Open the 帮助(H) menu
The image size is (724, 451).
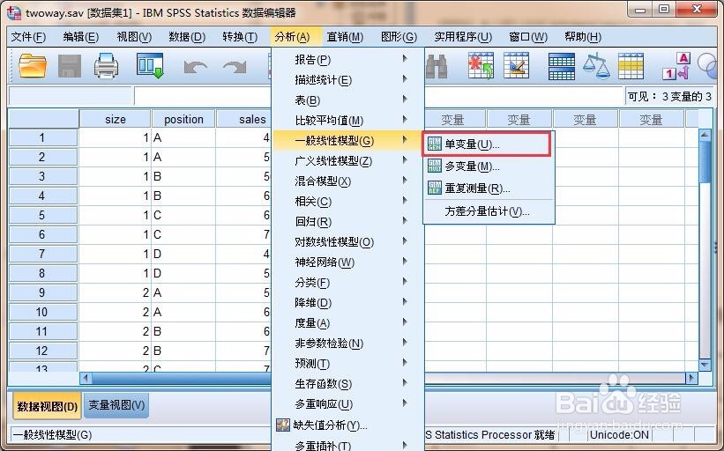click(x=583, y=37)
